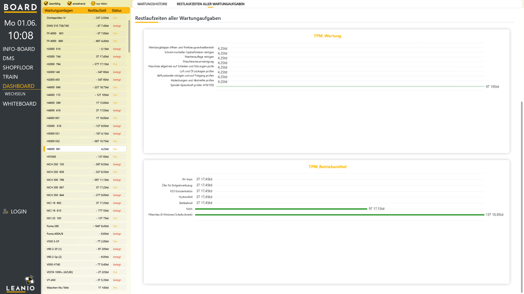The image size is (524, 294).
Task: Select MCI 16 810 row
Action: click(85, 211)
